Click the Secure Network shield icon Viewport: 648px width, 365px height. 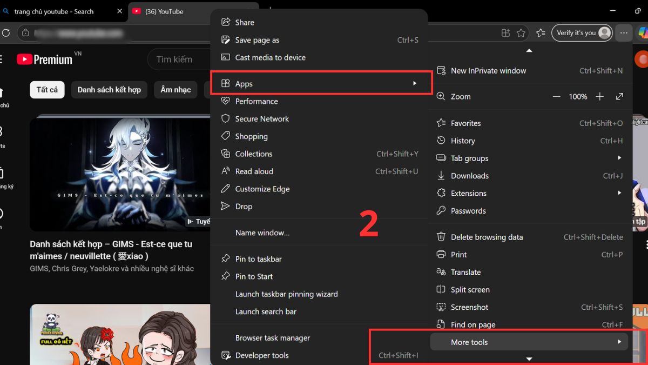coord(226,118)
